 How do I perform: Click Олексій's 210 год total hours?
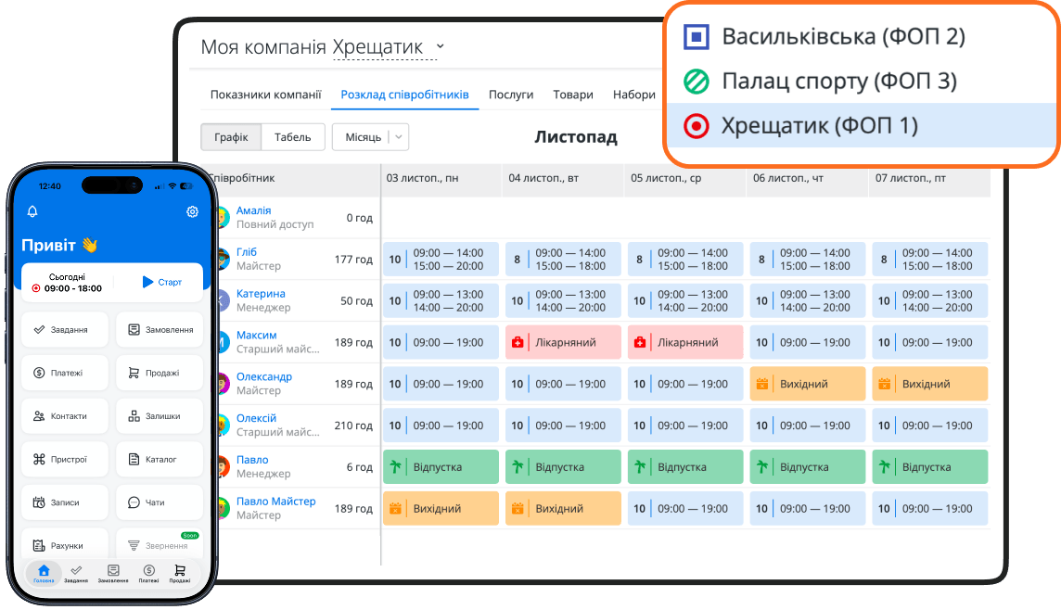click(x=353, y=426)
